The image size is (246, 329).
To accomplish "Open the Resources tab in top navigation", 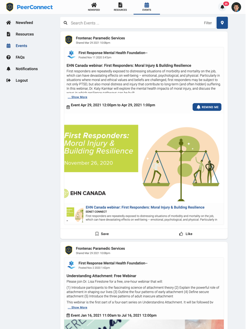I will [120, 7].
